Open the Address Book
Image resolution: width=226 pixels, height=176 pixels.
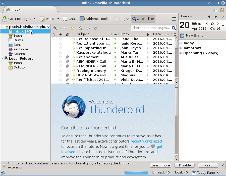click(x=94, y=19)
